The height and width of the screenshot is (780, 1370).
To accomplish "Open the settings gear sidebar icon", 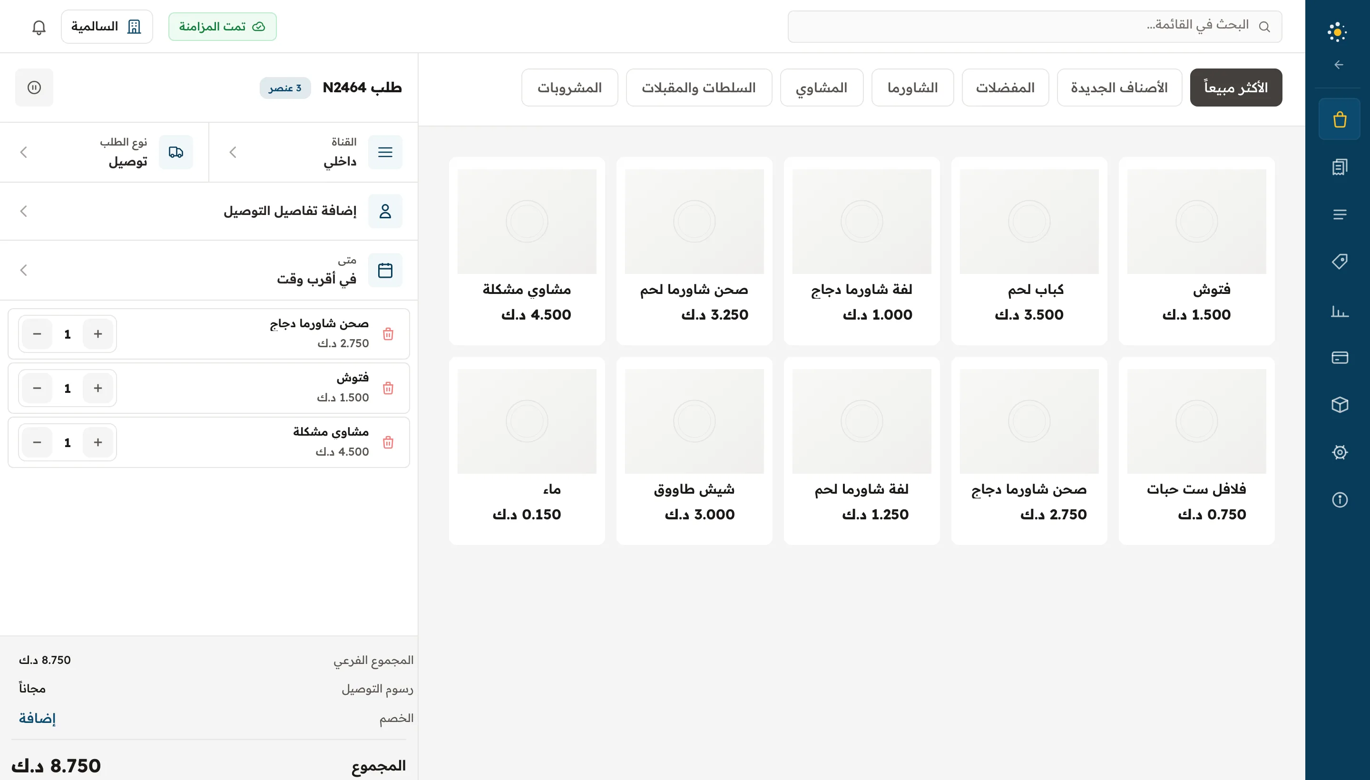I will pyautogui.click(x=1339, y=452).
